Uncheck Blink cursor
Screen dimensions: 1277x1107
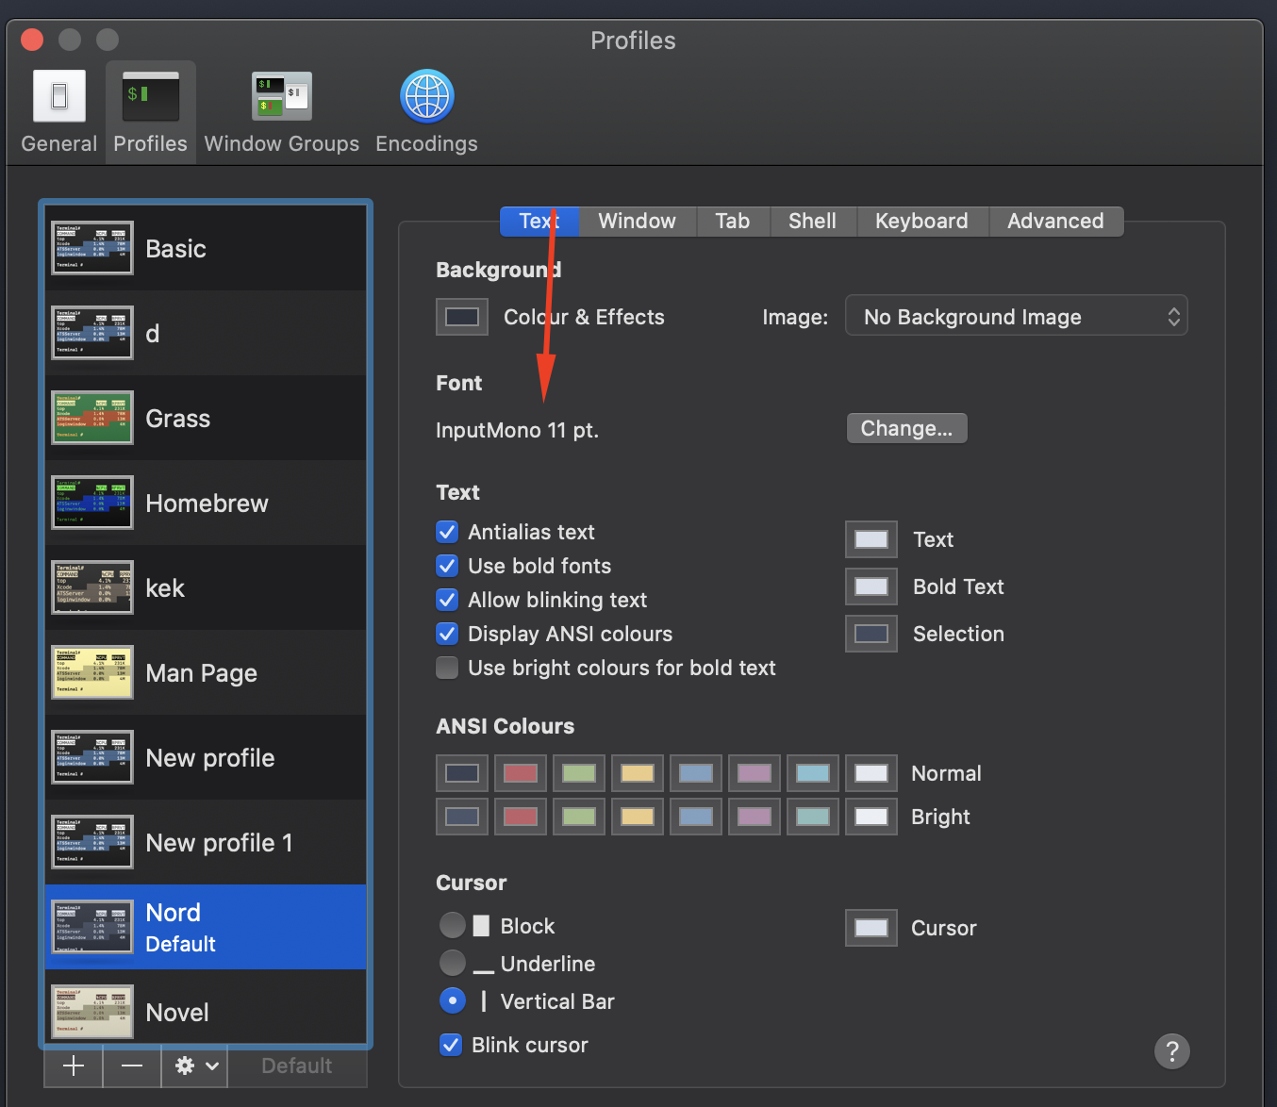pyautogui.click(x=450, y=1045)
